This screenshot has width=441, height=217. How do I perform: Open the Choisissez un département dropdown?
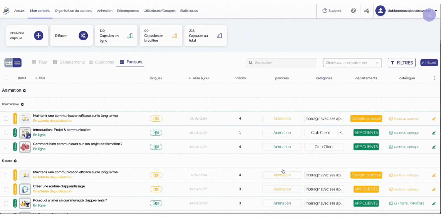tap(352, 63)
